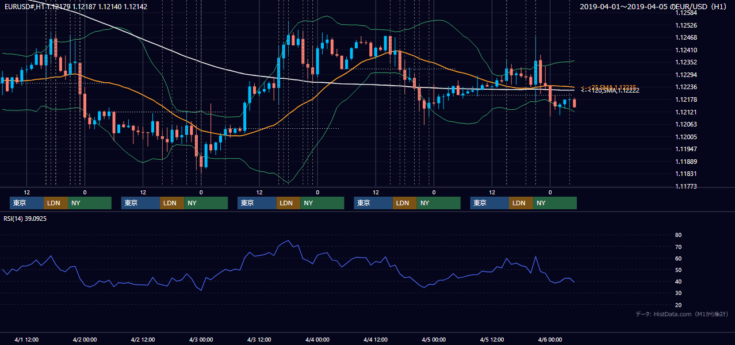This screenshot has height=345, width=735.
Task: Select the RSI 60 level label
Action: pos(679,258)
